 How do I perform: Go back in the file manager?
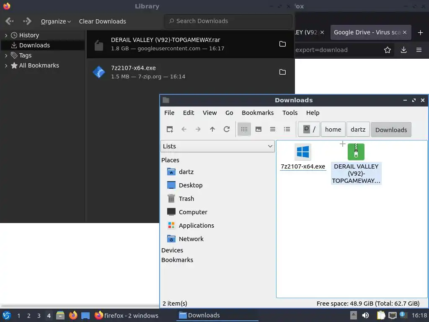(x=184, y=129)
